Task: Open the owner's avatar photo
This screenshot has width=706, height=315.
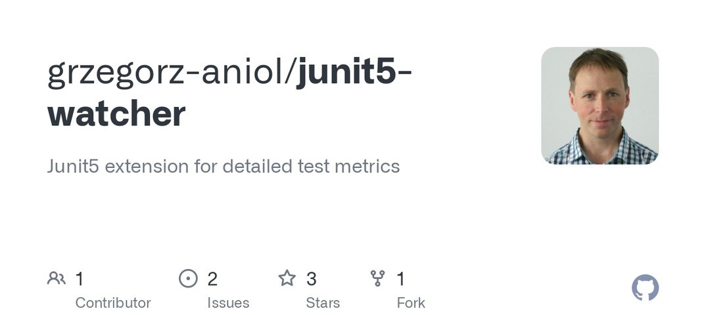Action: coord(600,106)
